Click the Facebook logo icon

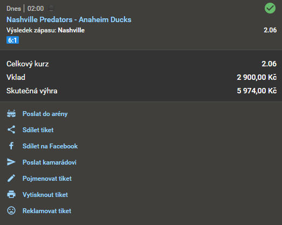(x=11, y=146)
